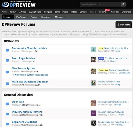133x127 pixels.
Task: Open NickR's purple N avatar
Action: (x=93, y=113)
